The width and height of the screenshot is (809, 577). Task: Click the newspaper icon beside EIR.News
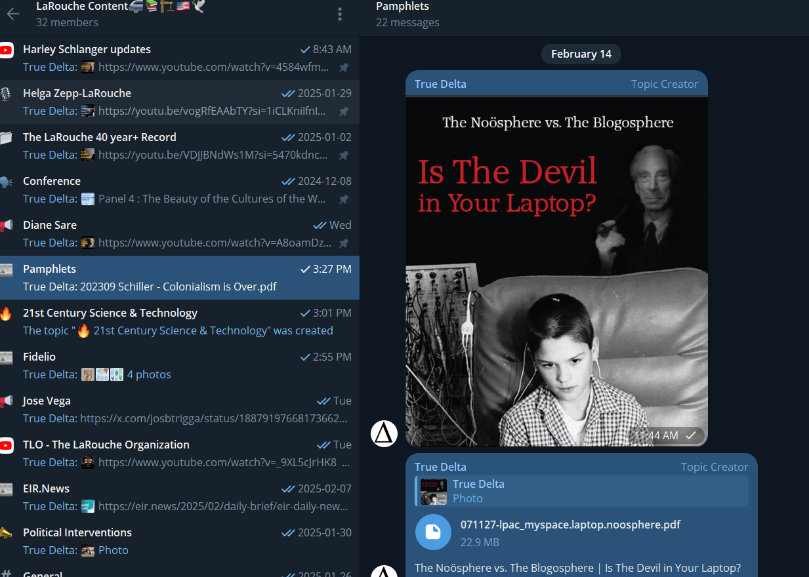[x=6, y=489]
